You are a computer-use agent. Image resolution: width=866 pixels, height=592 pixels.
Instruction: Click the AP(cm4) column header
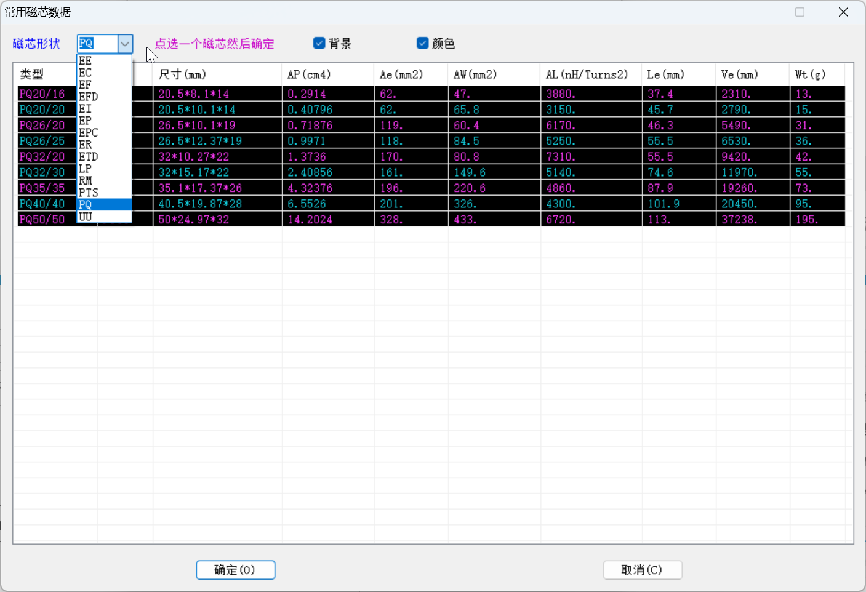tap(309, 74)
